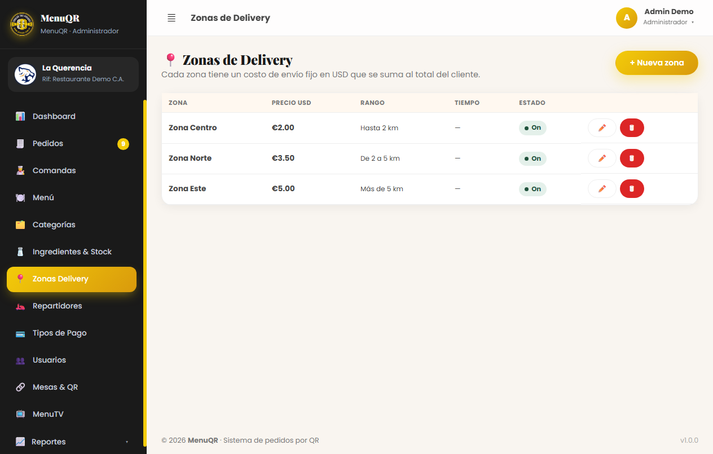Screen dimensions: 713x454
Task: Click the Ingredientes & Stock salt icon
Action: pos(20,252)
